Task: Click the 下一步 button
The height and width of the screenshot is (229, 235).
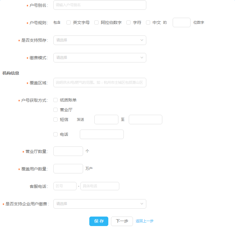Action: tap(122, 221)
